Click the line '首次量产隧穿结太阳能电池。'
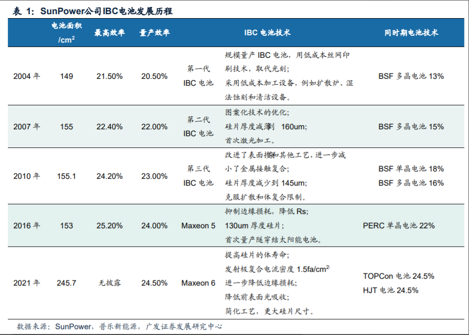This screenshot has height=335, width=469. pos(273,239)
